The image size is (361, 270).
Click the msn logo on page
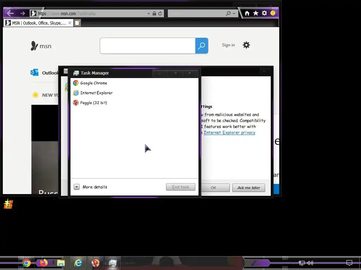[x=41, y=46]
